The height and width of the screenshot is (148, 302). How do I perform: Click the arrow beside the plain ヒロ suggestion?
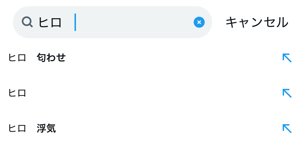coord(287,93)
